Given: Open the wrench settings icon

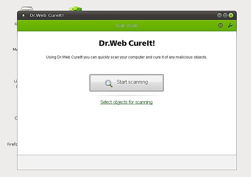Looking at the screenshot, I should pyautogui.click(x=230, y=25).
